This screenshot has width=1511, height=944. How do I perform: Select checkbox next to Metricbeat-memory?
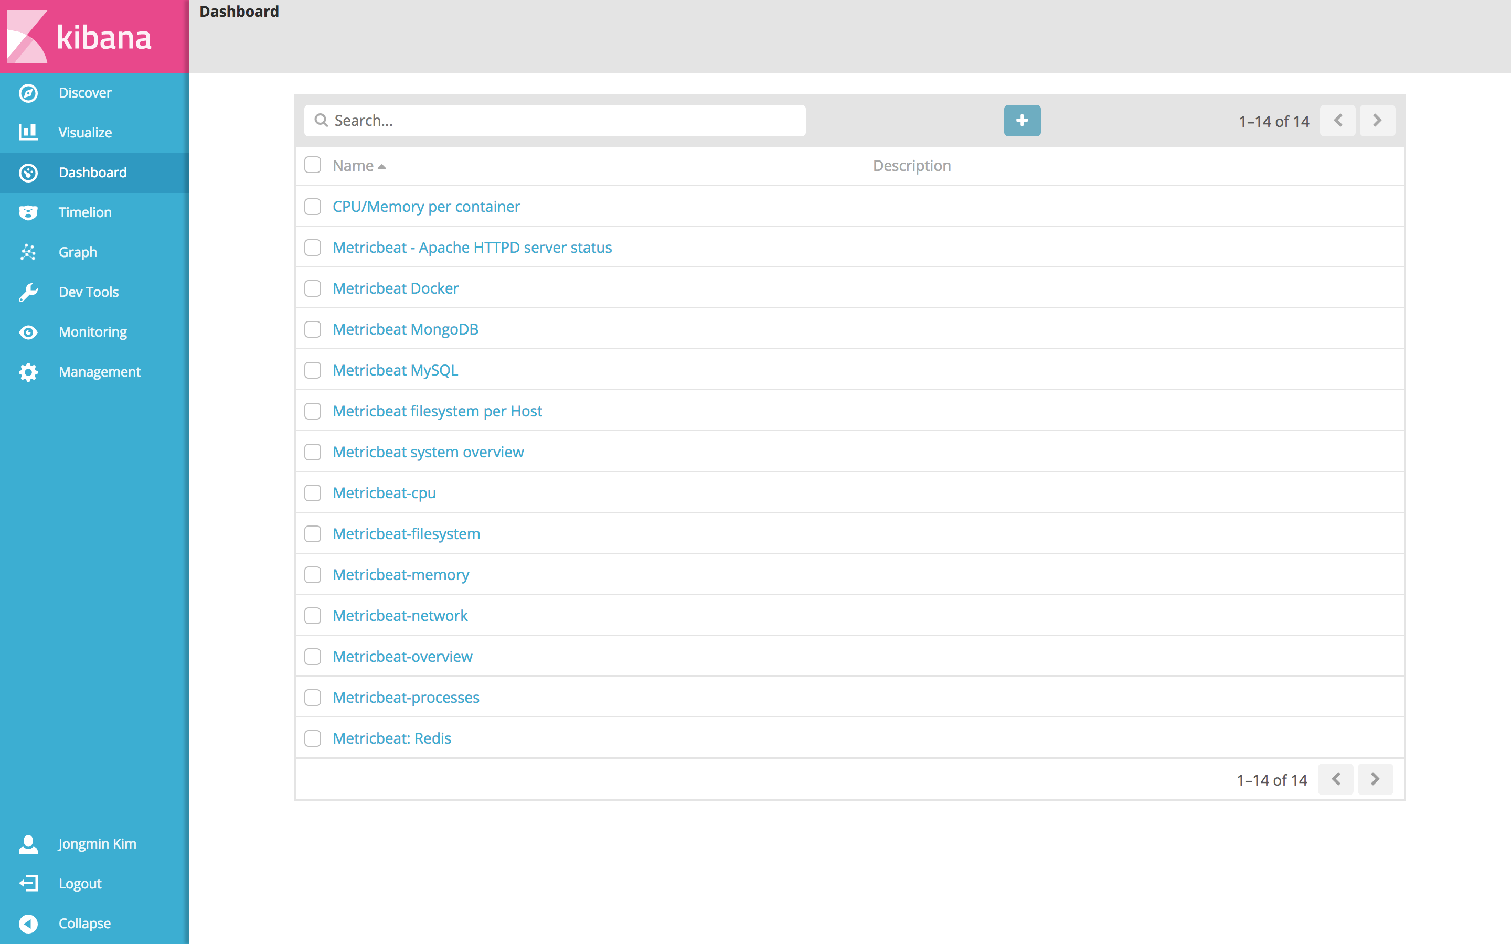tap(313, 574)
